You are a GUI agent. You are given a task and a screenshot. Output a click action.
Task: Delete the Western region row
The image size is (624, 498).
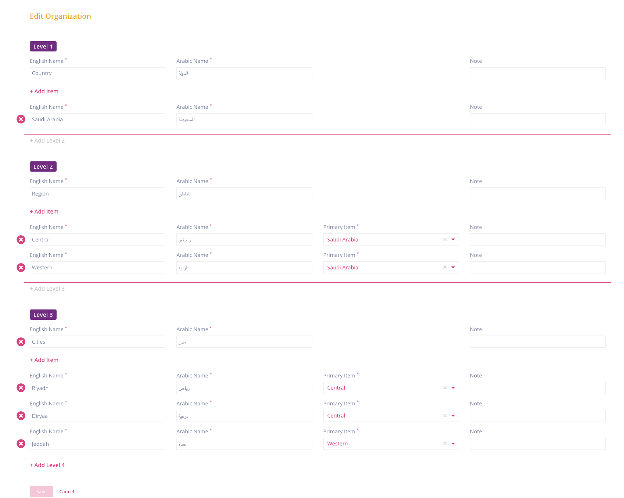pos(21,268)
